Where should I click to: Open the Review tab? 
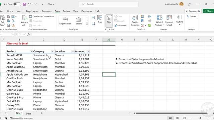[66, 11]
